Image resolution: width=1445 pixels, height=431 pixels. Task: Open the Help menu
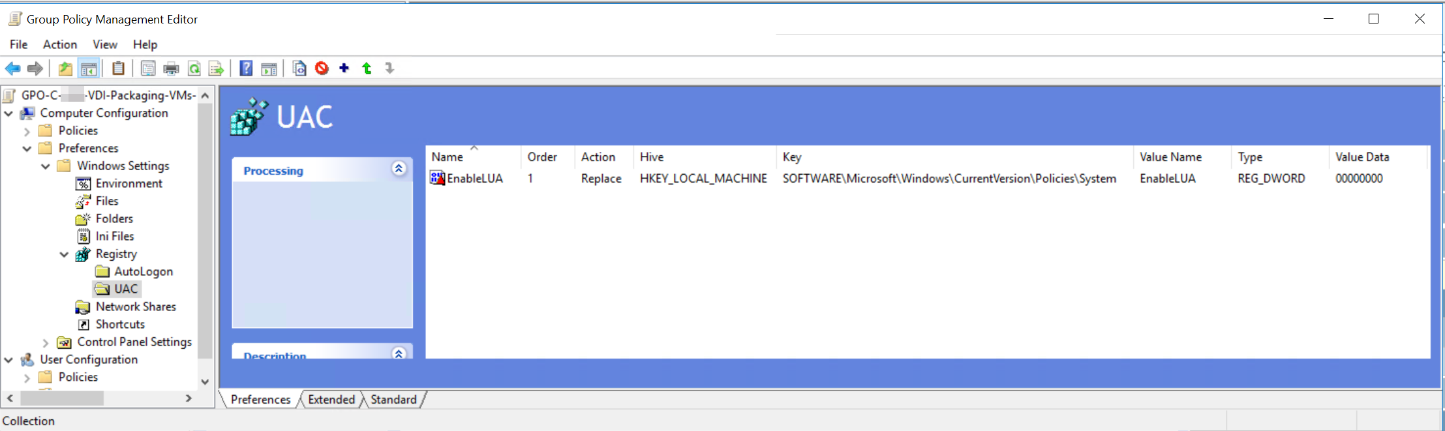click(145, 44)
